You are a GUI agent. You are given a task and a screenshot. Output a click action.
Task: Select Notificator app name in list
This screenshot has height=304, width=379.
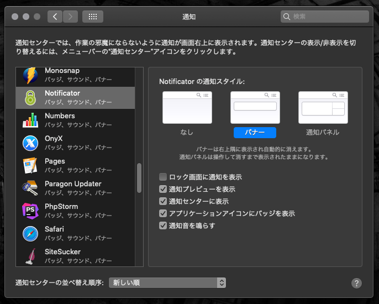point(62,93)
